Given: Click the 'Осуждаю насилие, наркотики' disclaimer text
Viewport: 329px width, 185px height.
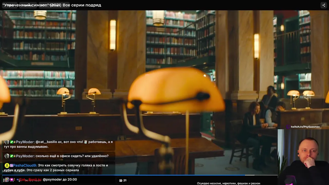Looking at the screenshot, I should pos(229,183).
